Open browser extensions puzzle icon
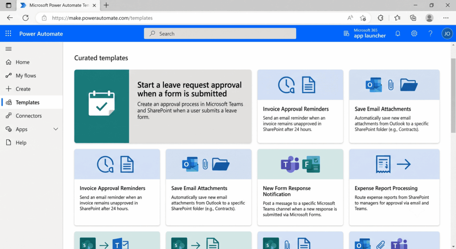The width and height of the screenshot is (456, 249). [380, 18]
